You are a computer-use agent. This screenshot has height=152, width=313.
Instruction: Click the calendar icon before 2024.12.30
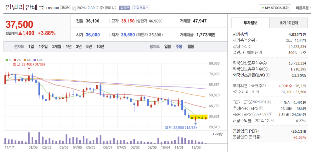pos(74,8)
